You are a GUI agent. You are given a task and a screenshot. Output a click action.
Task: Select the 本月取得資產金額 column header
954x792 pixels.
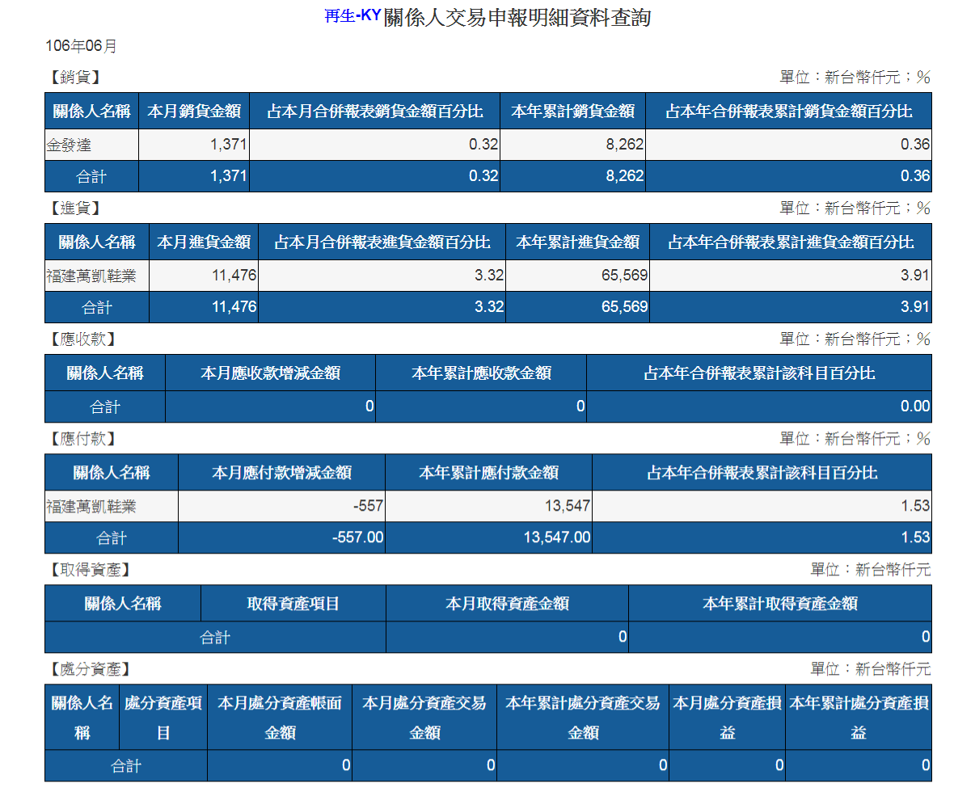point(507,604)
